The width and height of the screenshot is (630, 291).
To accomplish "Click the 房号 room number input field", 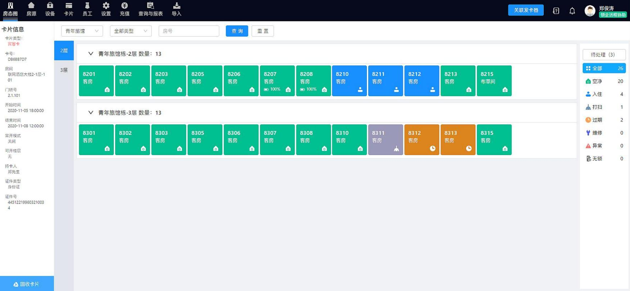I will point(189,31).
